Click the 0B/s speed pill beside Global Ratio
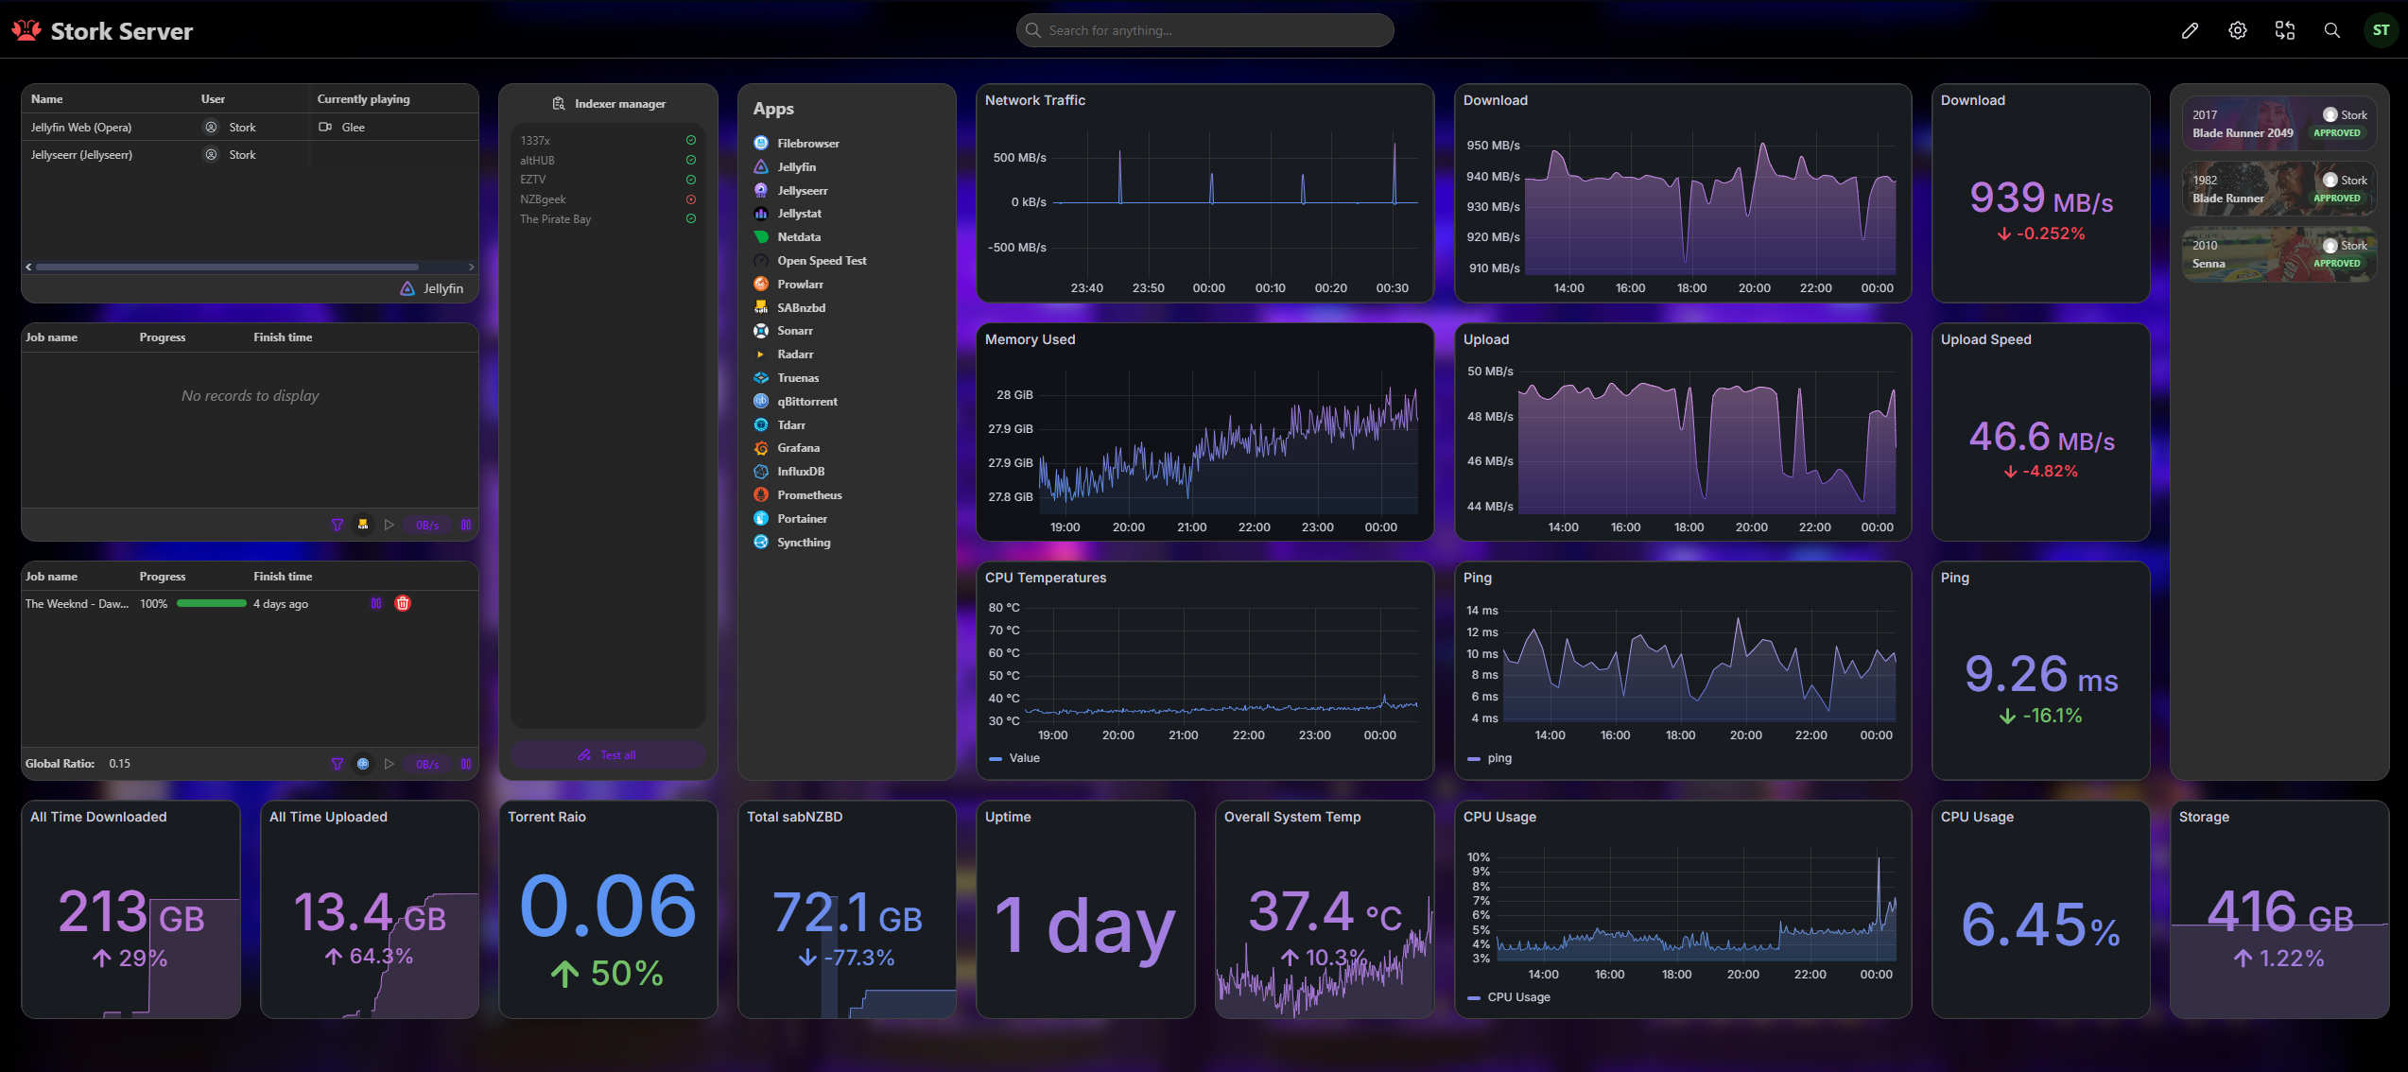 pos(427,764)
